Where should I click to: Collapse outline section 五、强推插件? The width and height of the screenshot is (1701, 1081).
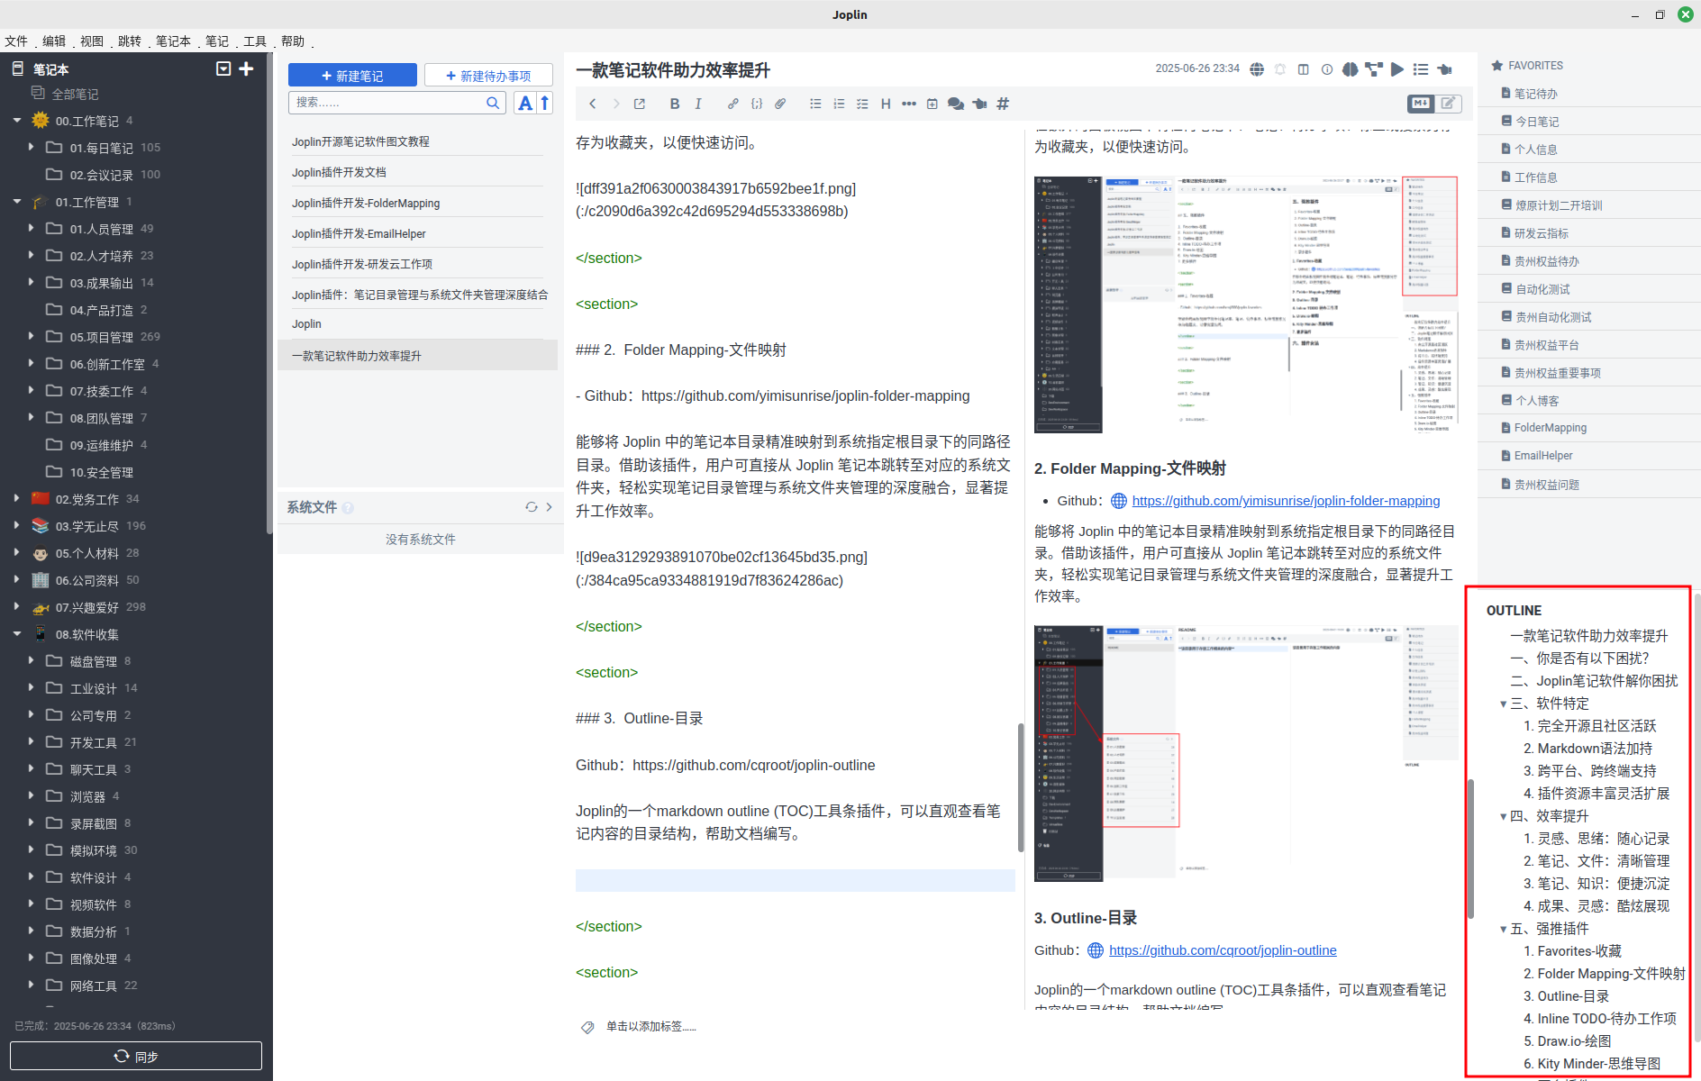click(x=1503, y=929)
